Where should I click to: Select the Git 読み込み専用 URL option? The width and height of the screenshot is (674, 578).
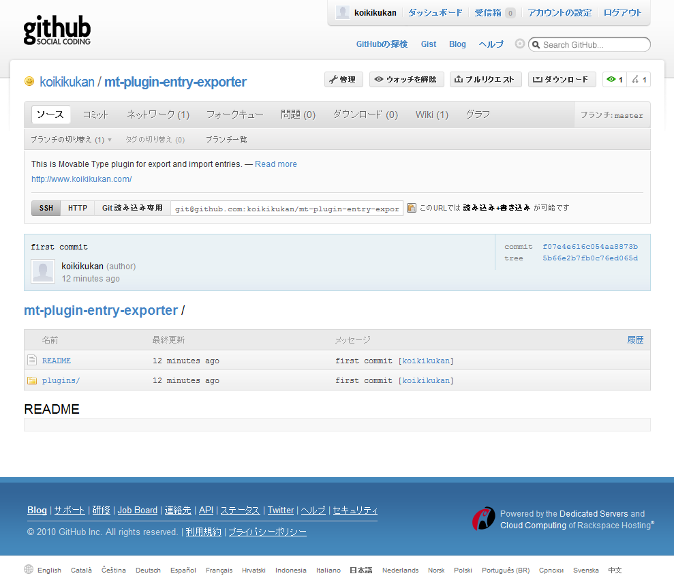point(132,208)
